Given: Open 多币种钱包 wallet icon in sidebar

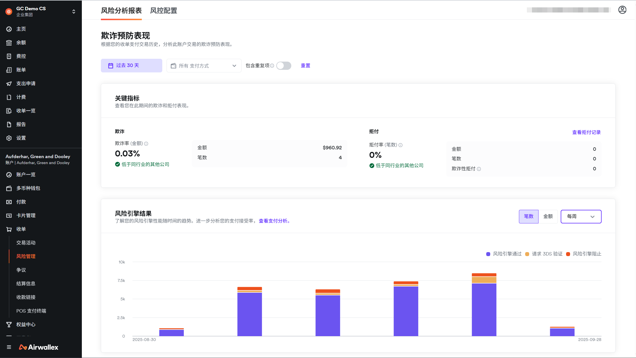Looking at the screenshot, I should point(9,188).
